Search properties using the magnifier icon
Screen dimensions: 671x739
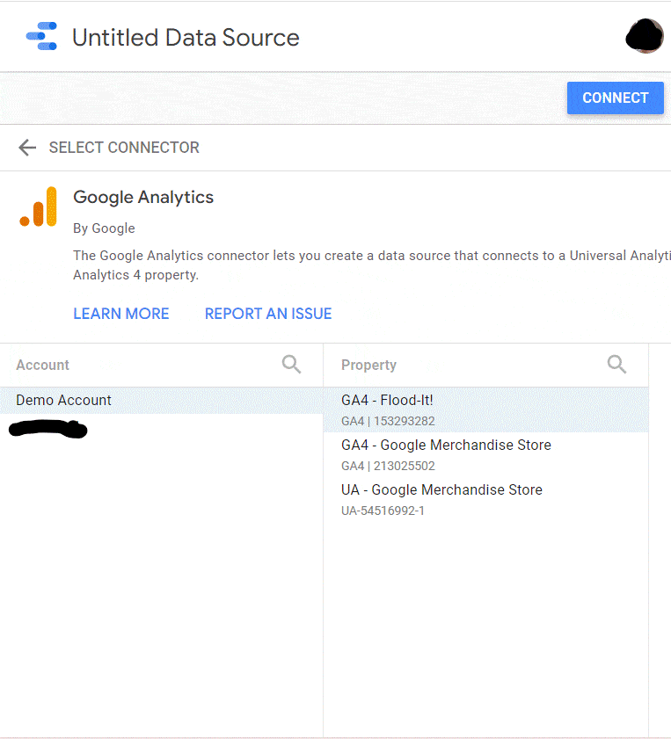click(616, 365)
